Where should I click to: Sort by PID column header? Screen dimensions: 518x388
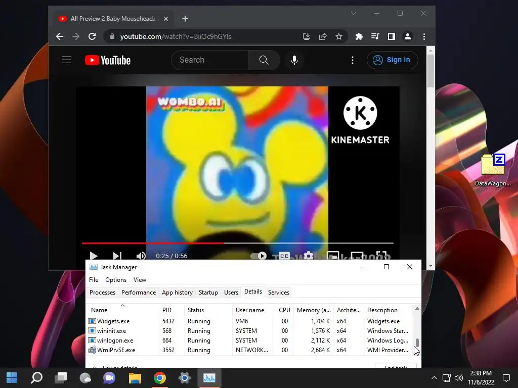[x=171, y=310]
